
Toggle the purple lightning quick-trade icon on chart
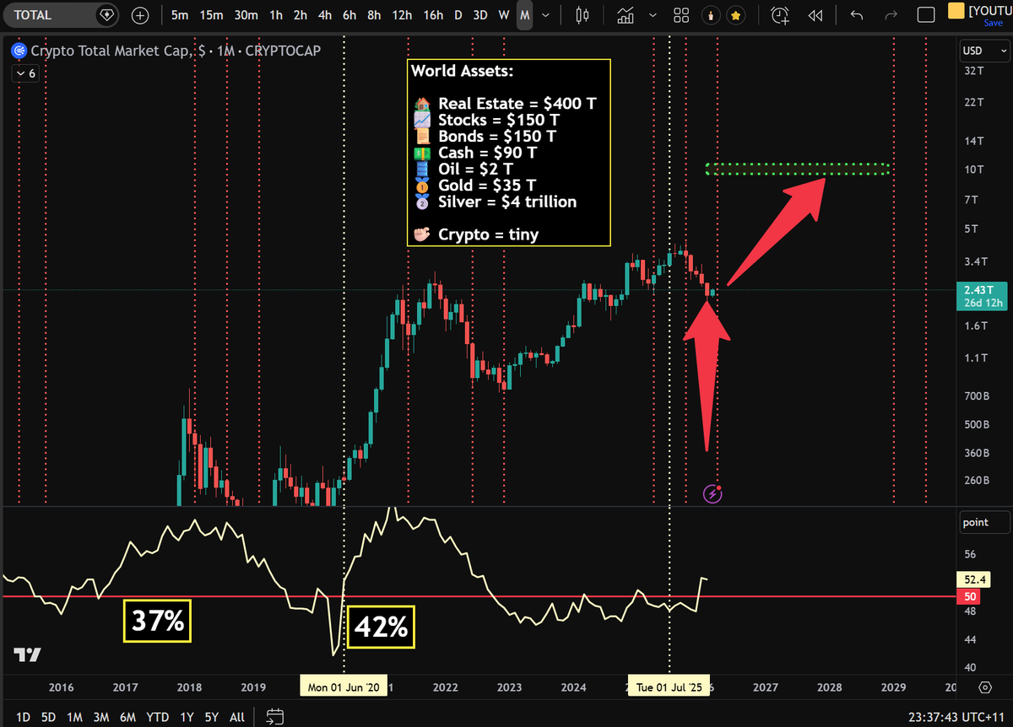point(712,493)
